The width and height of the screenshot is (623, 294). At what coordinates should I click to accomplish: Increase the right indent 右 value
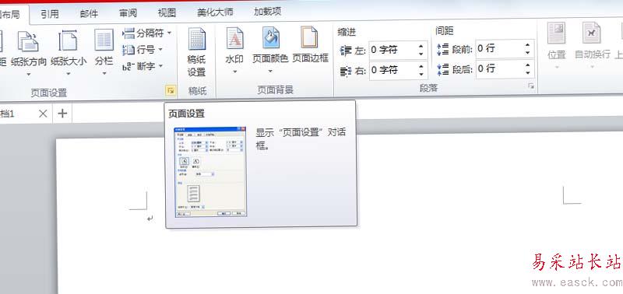[x=421, y=67]
